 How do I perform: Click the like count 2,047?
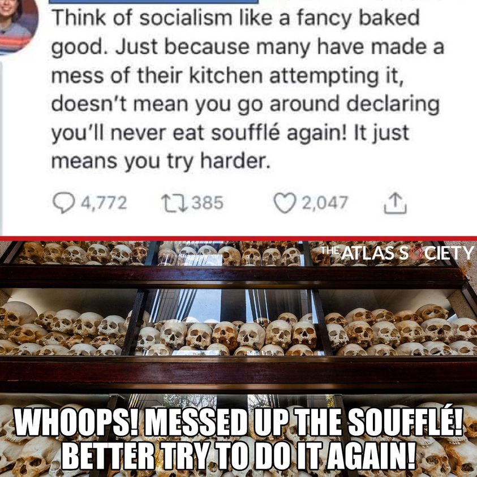point(325,203)
